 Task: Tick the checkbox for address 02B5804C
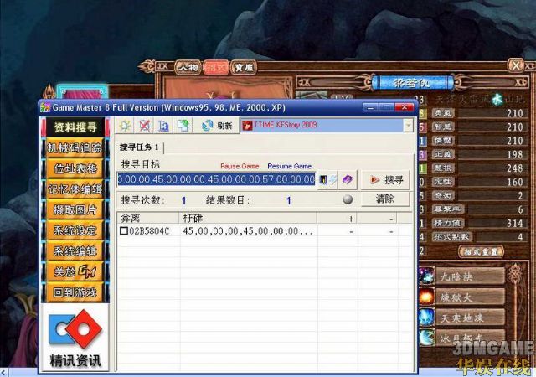coord(124,231)
